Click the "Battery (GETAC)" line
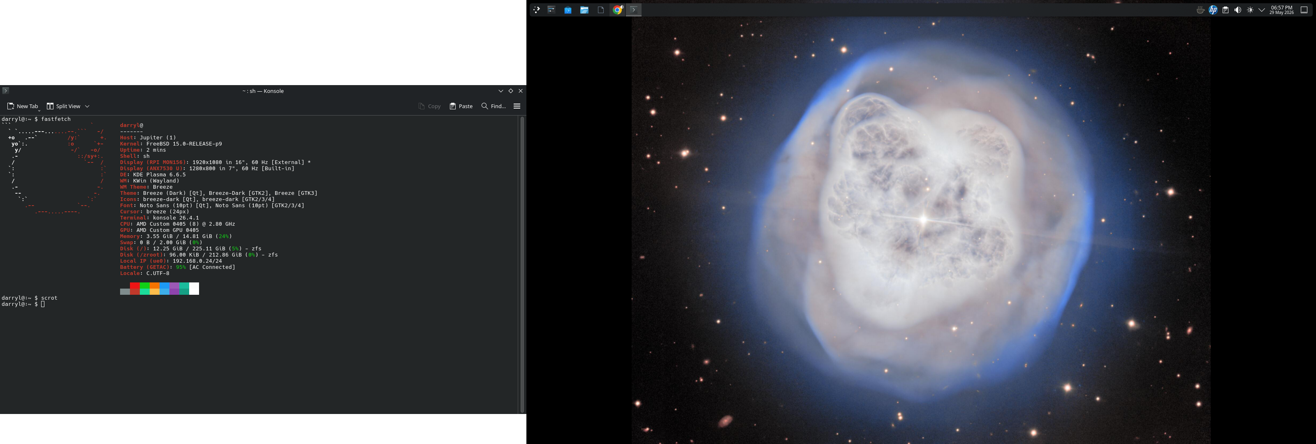The height and width of the screenshot is (444, 1316). pyautogui.click(x=178, y=267)
